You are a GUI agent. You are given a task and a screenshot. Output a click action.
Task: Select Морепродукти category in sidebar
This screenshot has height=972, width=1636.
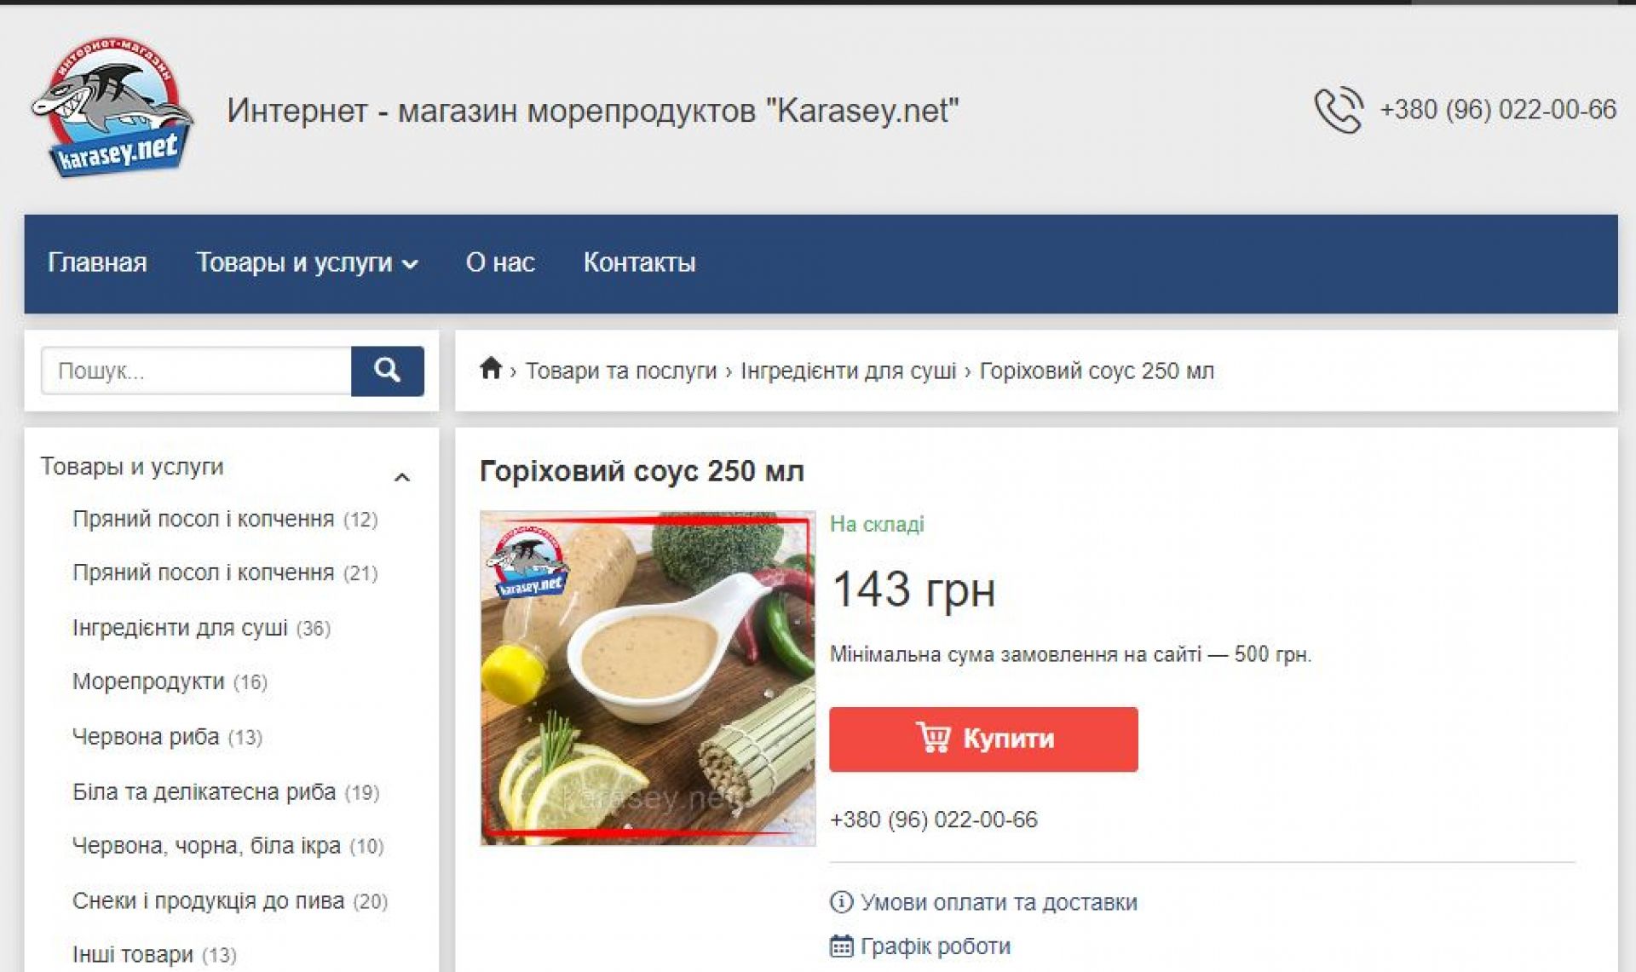148,682
